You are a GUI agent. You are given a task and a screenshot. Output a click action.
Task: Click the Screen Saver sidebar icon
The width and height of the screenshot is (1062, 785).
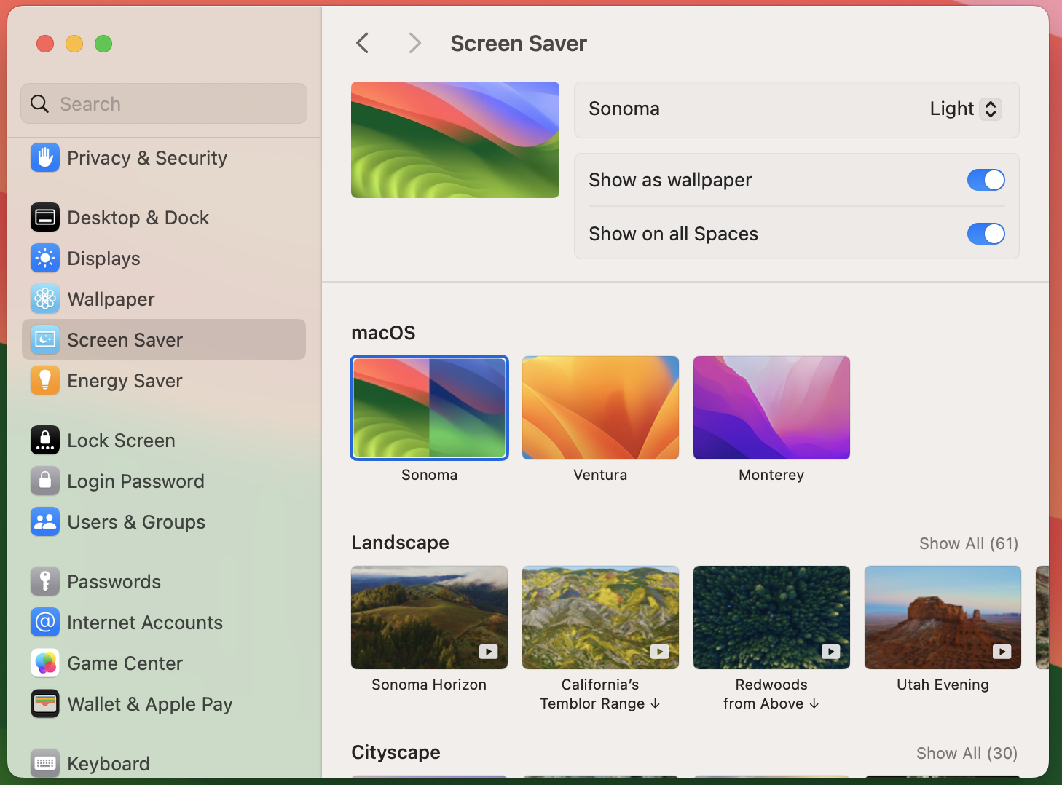point(45,339)
